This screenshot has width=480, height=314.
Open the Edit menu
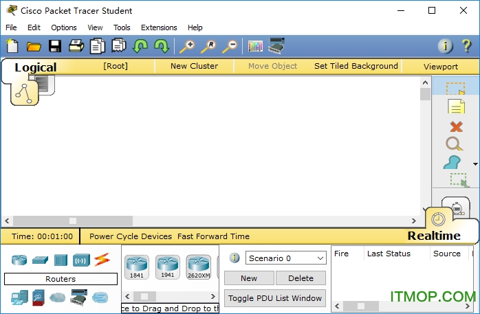click(x=34, y=27)
